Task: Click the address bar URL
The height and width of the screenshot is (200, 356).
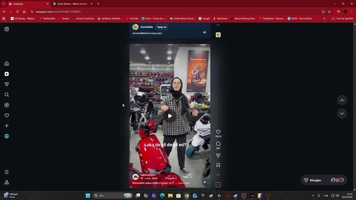Action: 58,12
